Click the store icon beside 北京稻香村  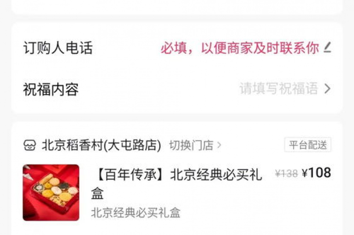pos(30,145)
